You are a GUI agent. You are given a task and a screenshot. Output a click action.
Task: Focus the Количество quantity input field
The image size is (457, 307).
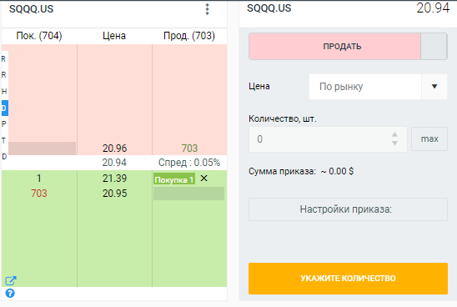pos(328,139)
